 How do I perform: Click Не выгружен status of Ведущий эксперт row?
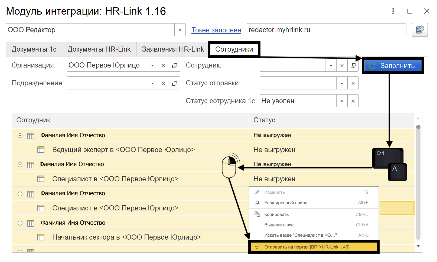[274, 150]
